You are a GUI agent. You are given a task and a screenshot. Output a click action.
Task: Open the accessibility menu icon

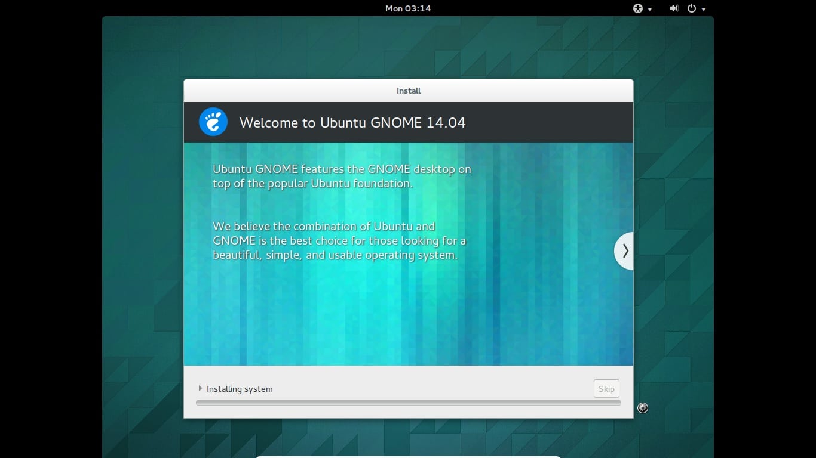(x=638, y=8)
